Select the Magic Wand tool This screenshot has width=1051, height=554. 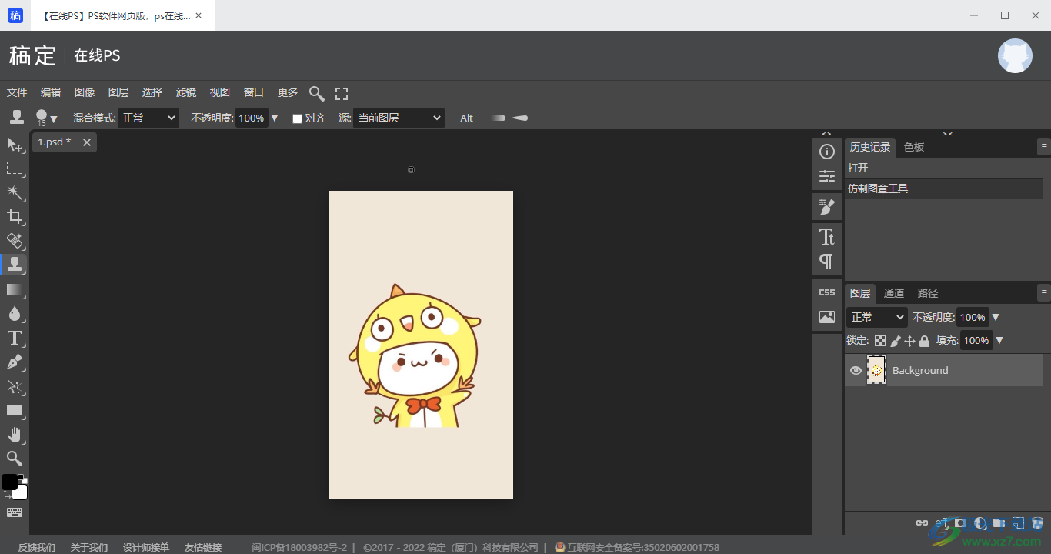15,192
